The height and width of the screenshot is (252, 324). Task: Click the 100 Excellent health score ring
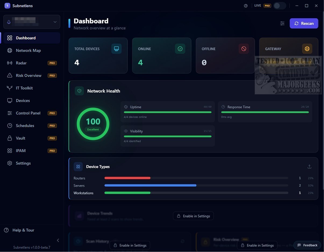[x=93, y=124]
